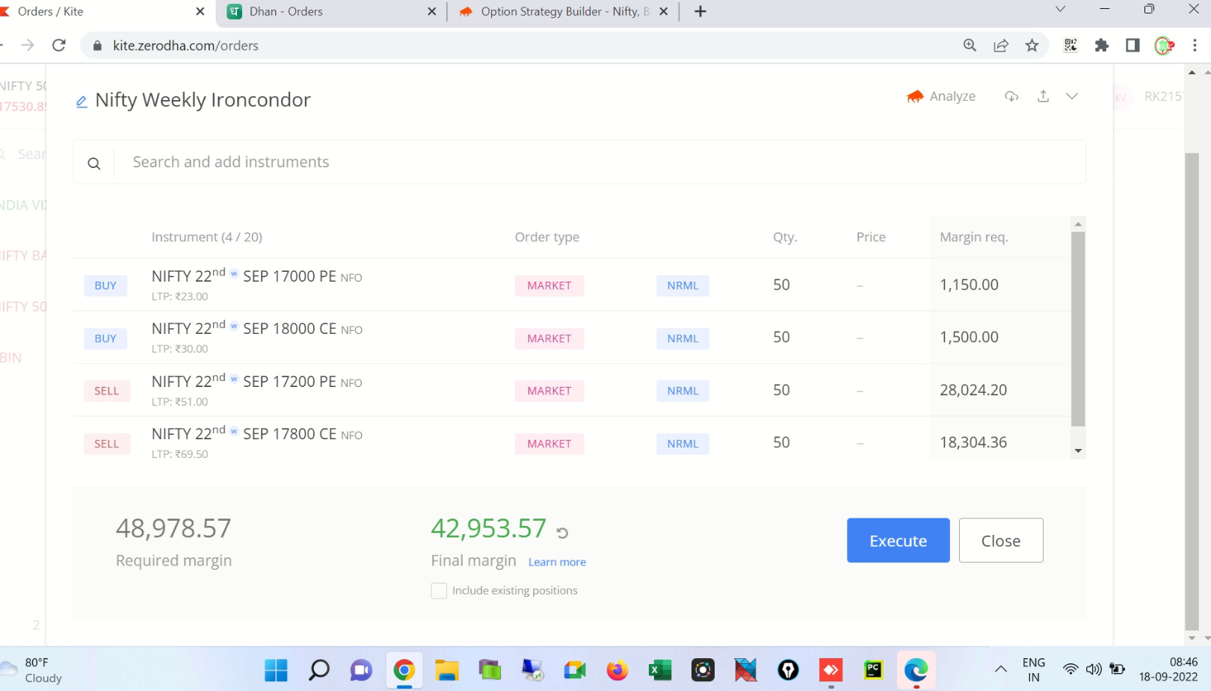
Task: Check Include existing positions checkbox
Action: point(439,591)
